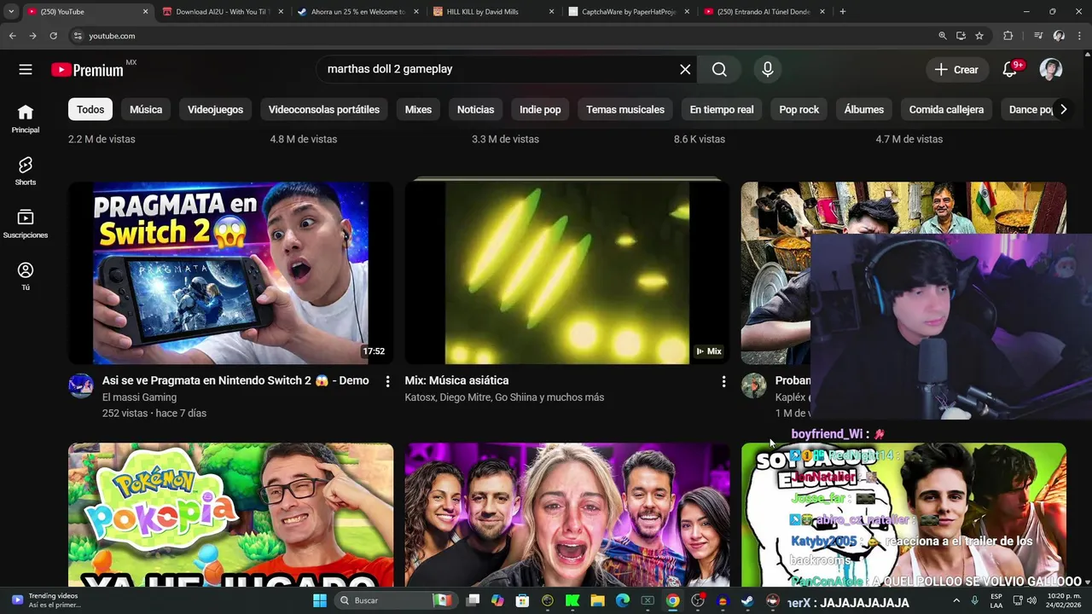Switch to Entrando Al Túnel YouTube tab
Screen dimensions: 1092x614
[x=764, y=12]
